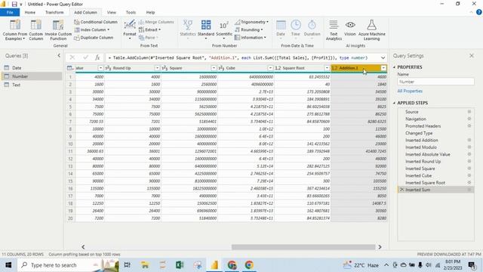
Task: Open Duration column tool
Action: [312, 29]
